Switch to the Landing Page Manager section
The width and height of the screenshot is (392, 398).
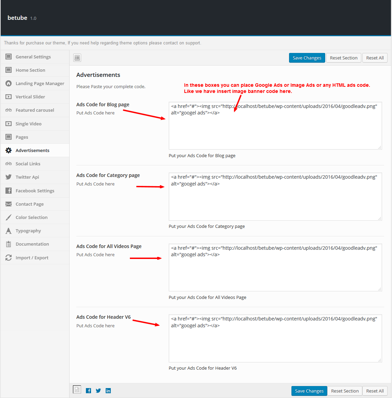pos(40,83)
